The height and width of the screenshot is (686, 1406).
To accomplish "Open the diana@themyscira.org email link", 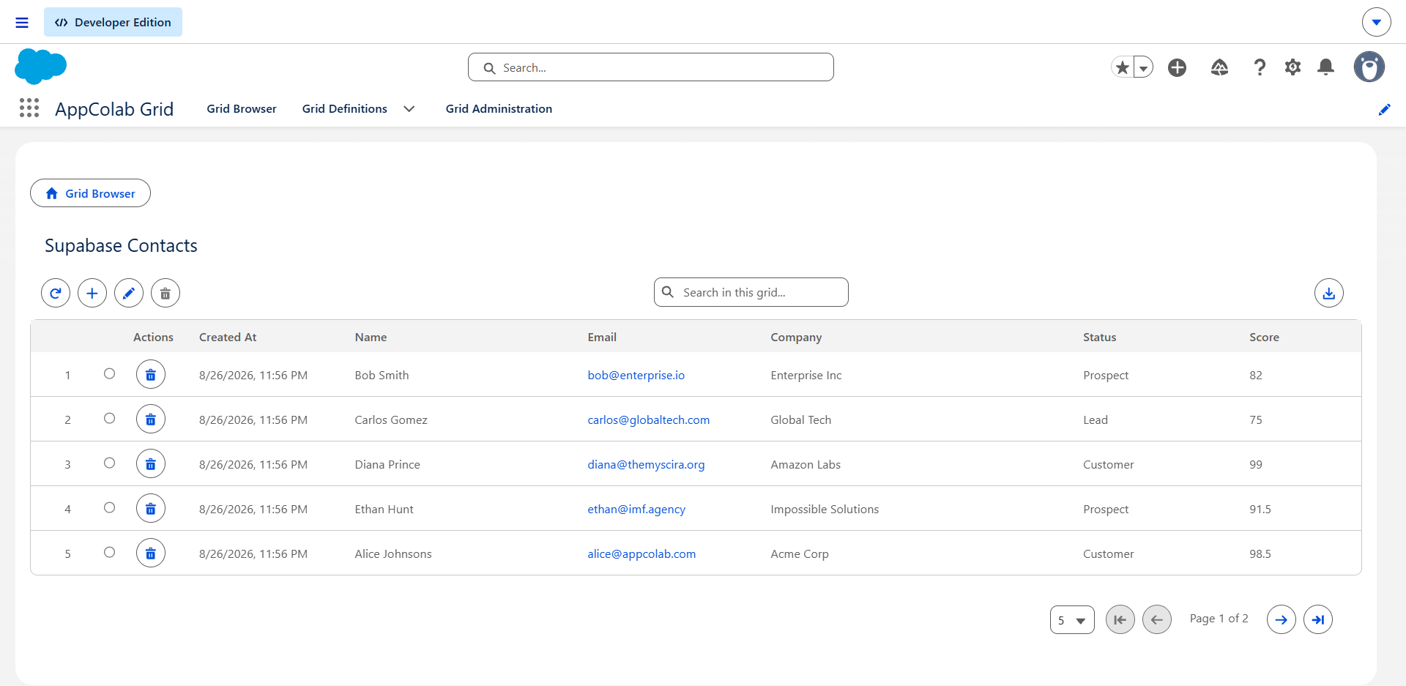I will pyautogui.click(x=646, y=464).
